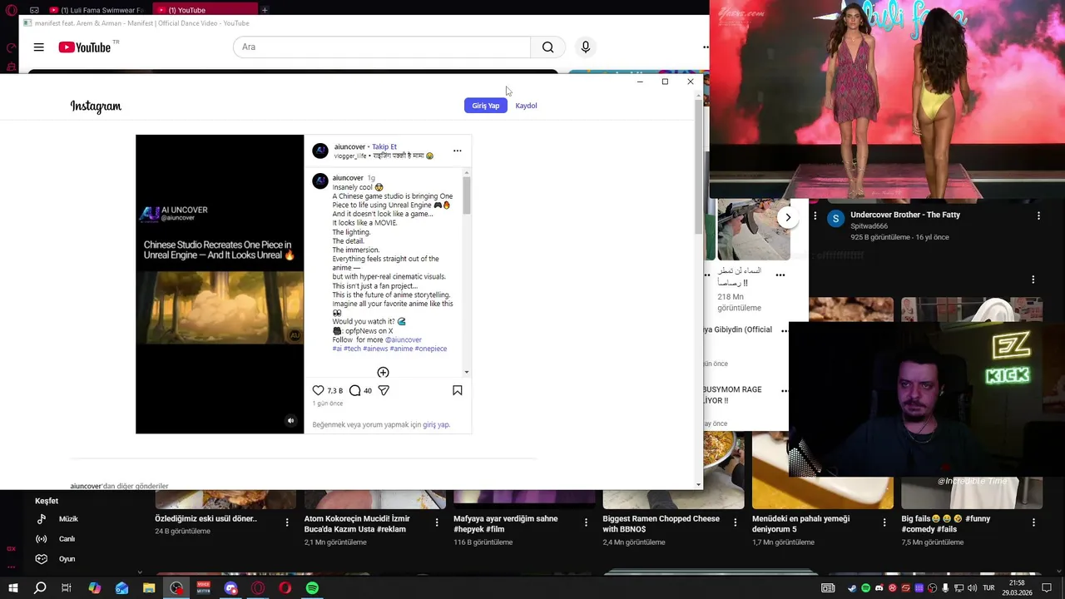The width and height of the screenshot is (1065, 599).
Task: Open post options three-dot menu
Action: [457, 151]
